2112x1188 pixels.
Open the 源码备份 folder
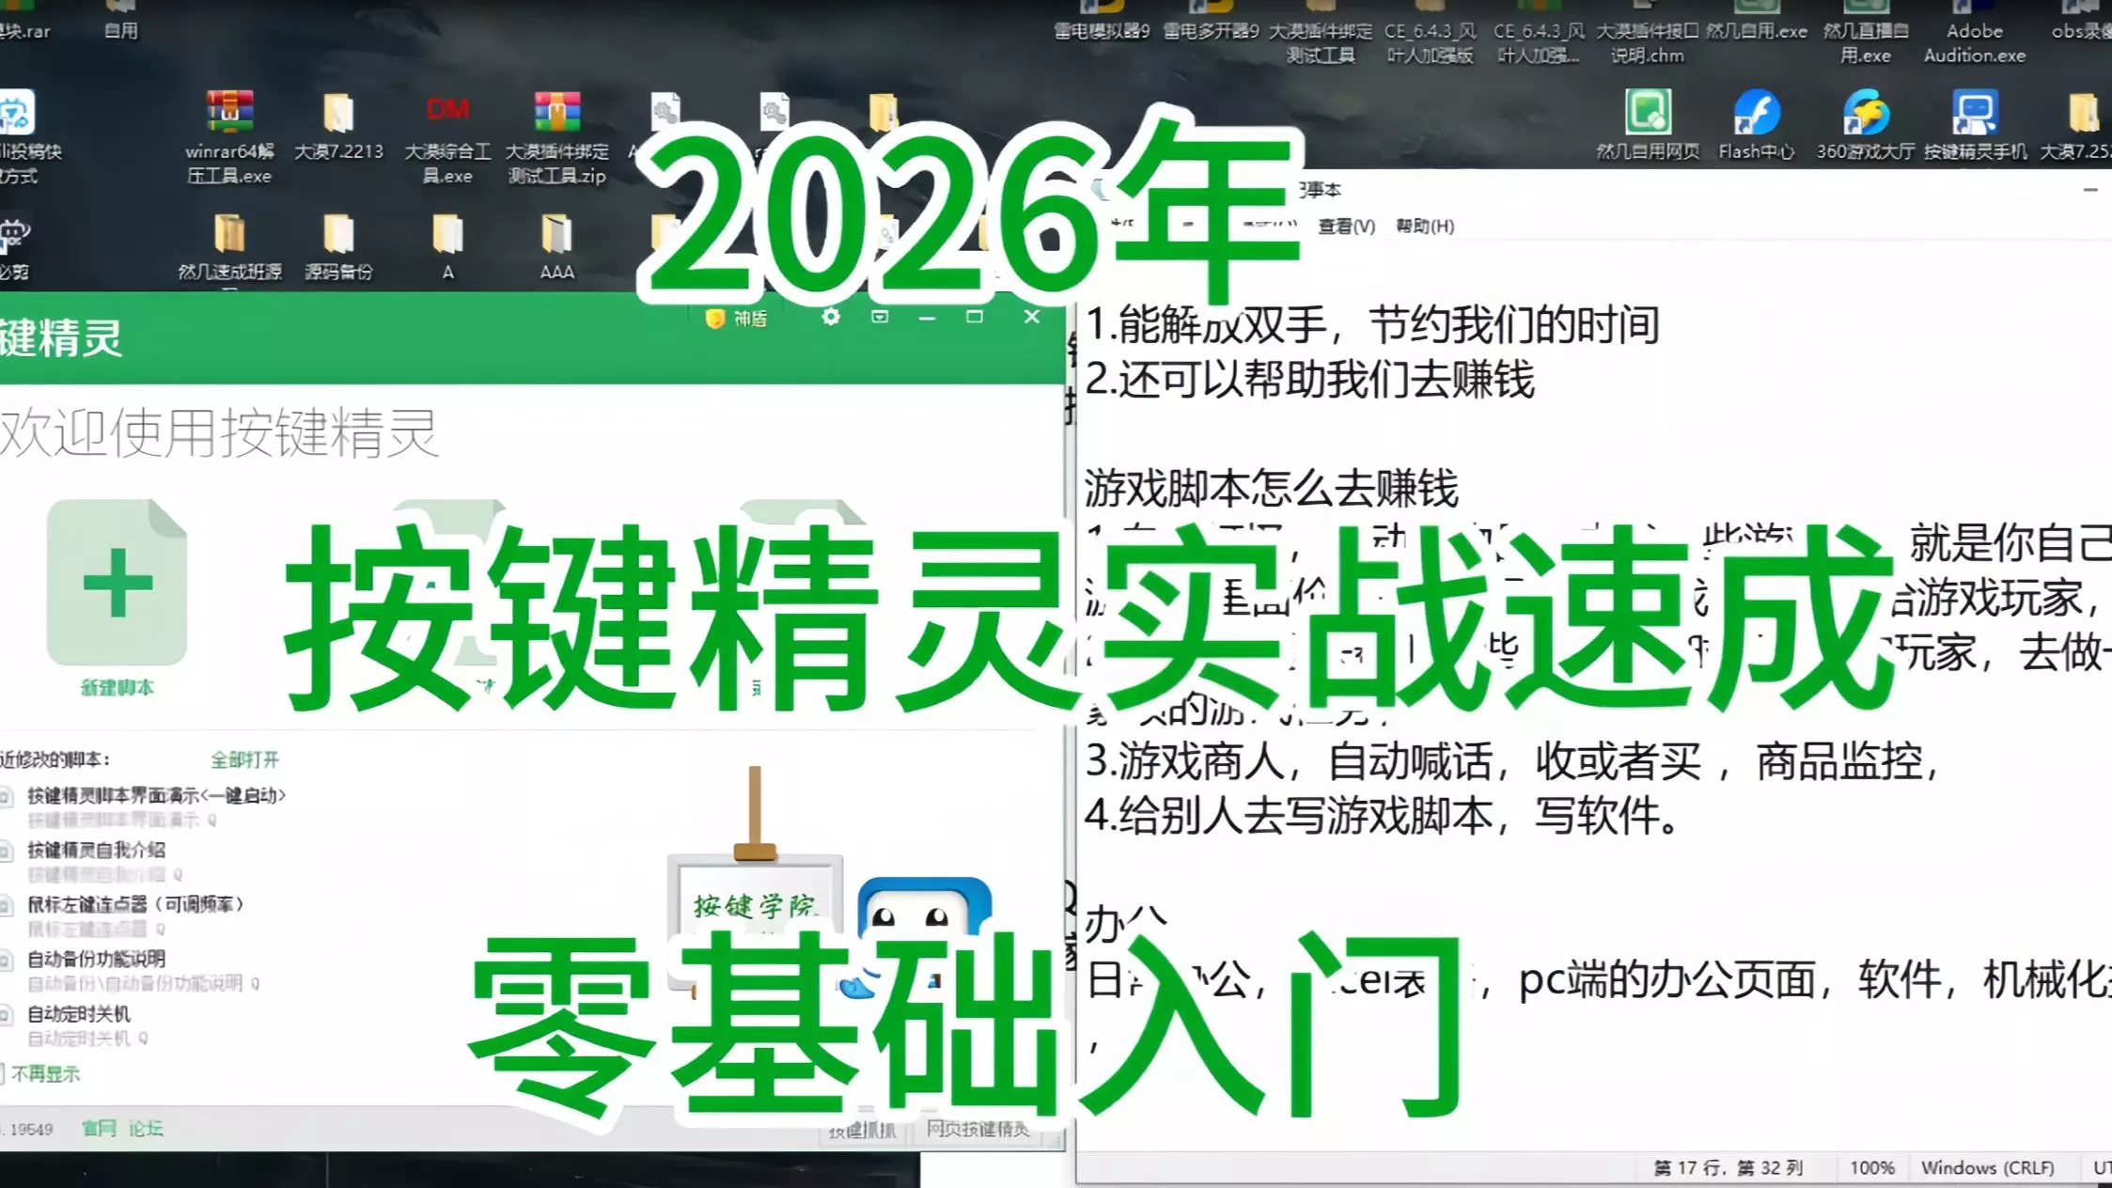[338, 247]
